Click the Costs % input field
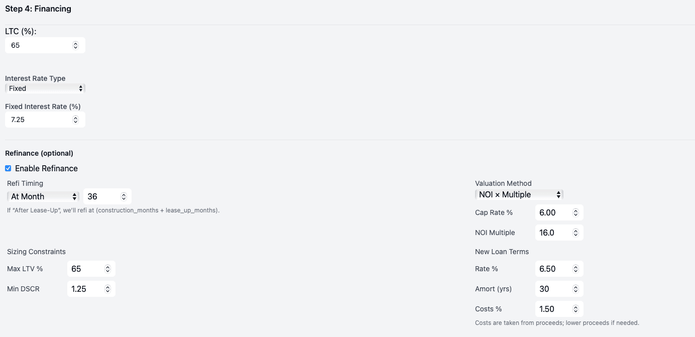 point(553,309)
